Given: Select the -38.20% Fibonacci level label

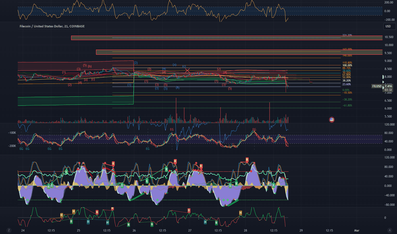Looking at the screenshot, I should point(347,100).
